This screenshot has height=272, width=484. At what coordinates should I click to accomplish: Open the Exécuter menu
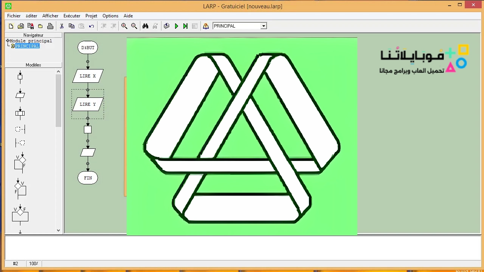coord(72,16)
